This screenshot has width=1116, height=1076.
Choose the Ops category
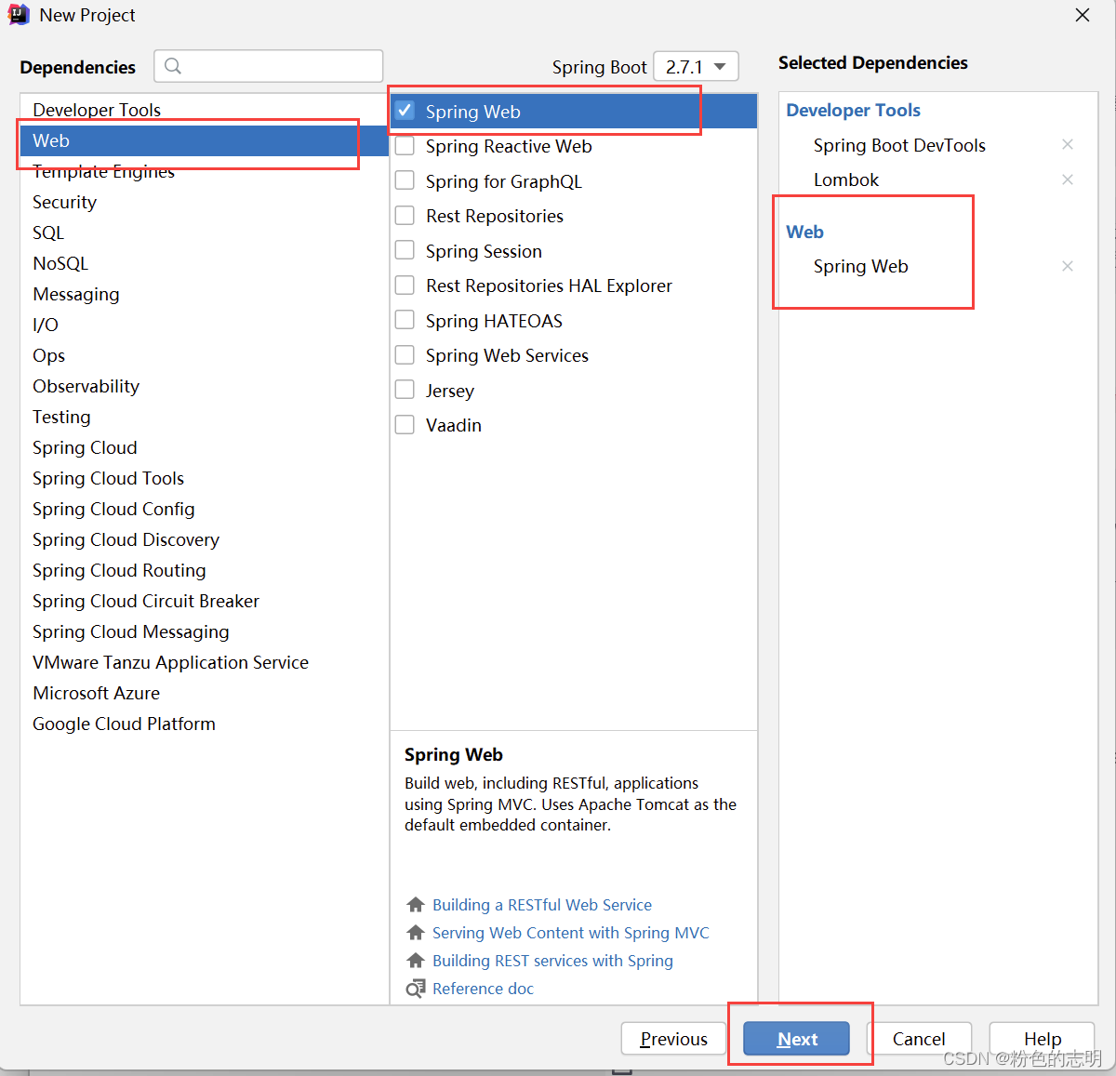[x=205, y=355]
